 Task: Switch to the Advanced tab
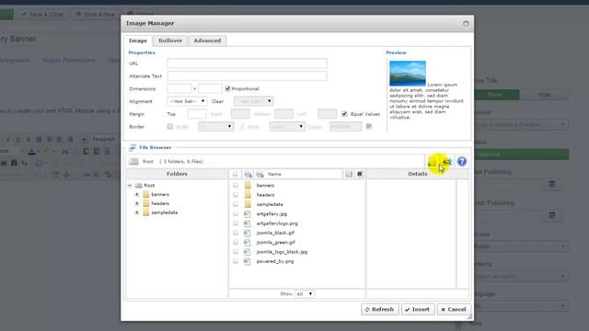click(207, 40)
